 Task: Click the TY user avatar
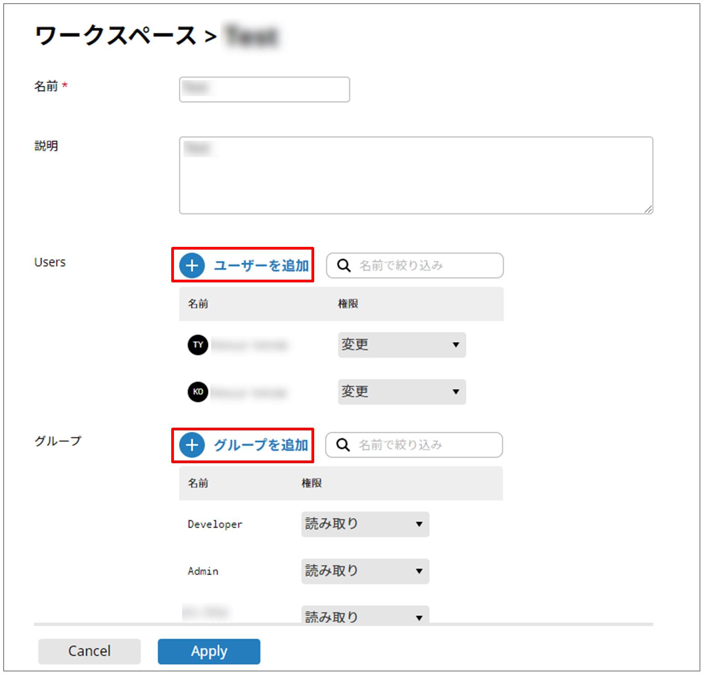[x=198, y=345]
